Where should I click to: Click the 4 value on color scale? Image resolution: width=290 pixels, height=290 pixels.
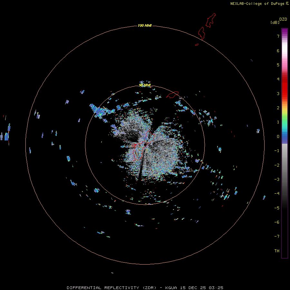(278, 79)
